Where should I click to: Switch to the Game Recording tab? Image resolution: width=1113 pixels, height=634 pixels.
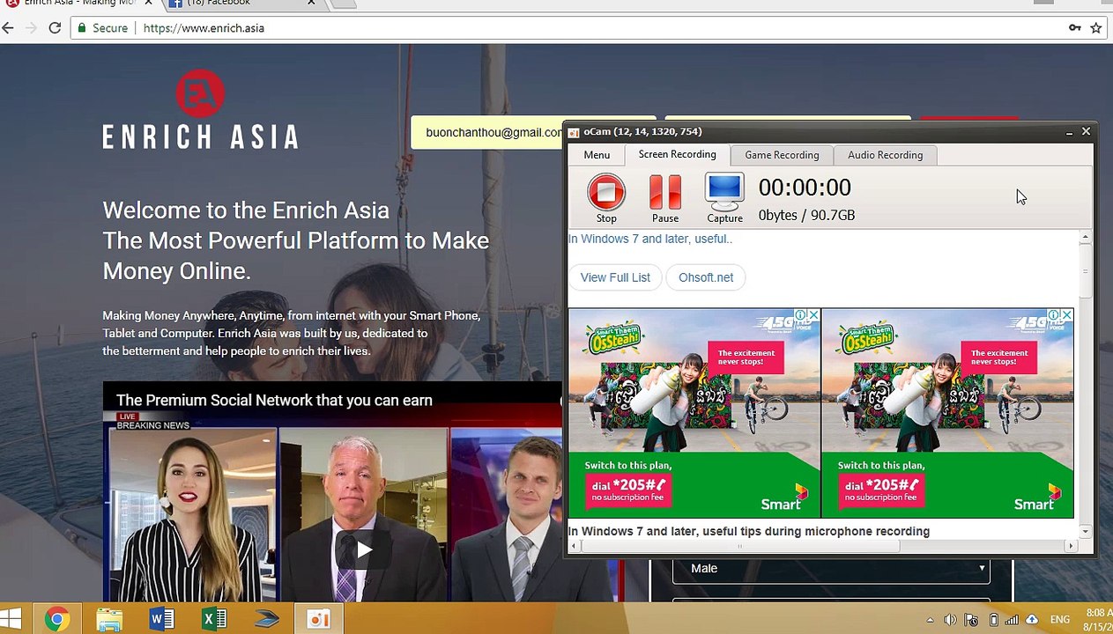click(x=782, y=155)
